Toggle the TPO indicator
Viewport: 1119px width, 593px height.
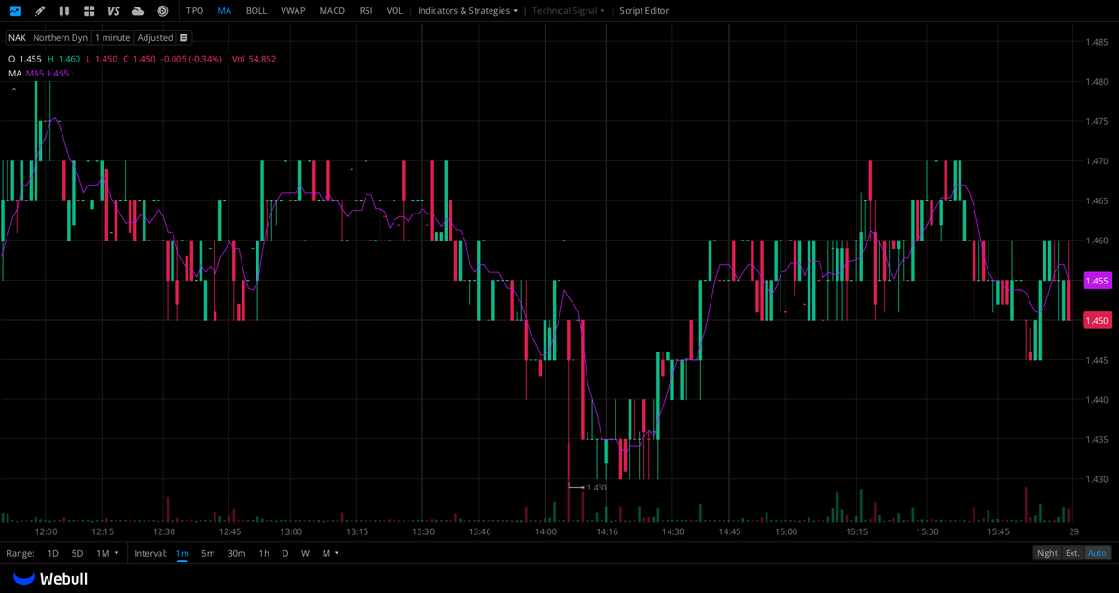pos(195,11)
